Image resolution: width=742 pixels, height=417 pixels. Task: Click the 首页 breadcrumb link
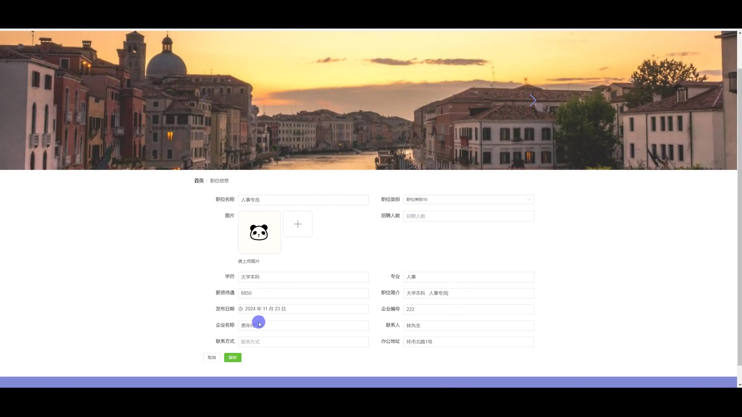(199, 181)
